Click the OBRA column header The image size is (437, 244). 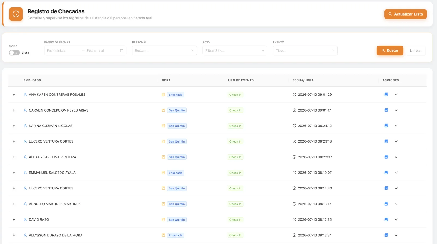pyautogui.click(x=166, y=80)
